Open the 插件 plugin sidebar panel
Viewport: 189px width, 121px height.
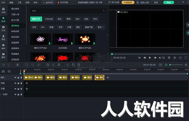3,47
